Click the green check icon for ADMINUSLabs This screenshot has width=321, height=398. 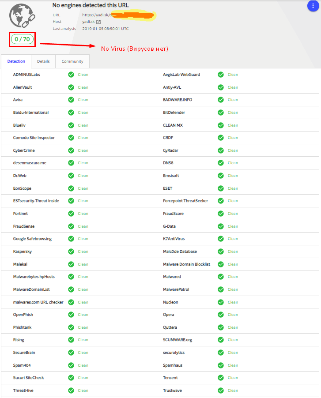click(71, 75)
